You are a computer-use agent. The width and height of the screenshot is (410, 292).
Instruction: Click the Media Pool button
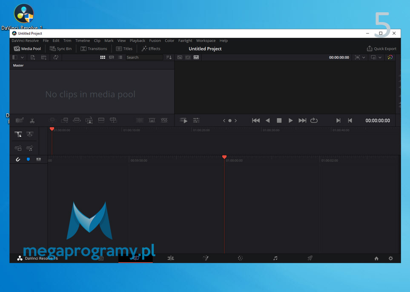coord(27,49)
